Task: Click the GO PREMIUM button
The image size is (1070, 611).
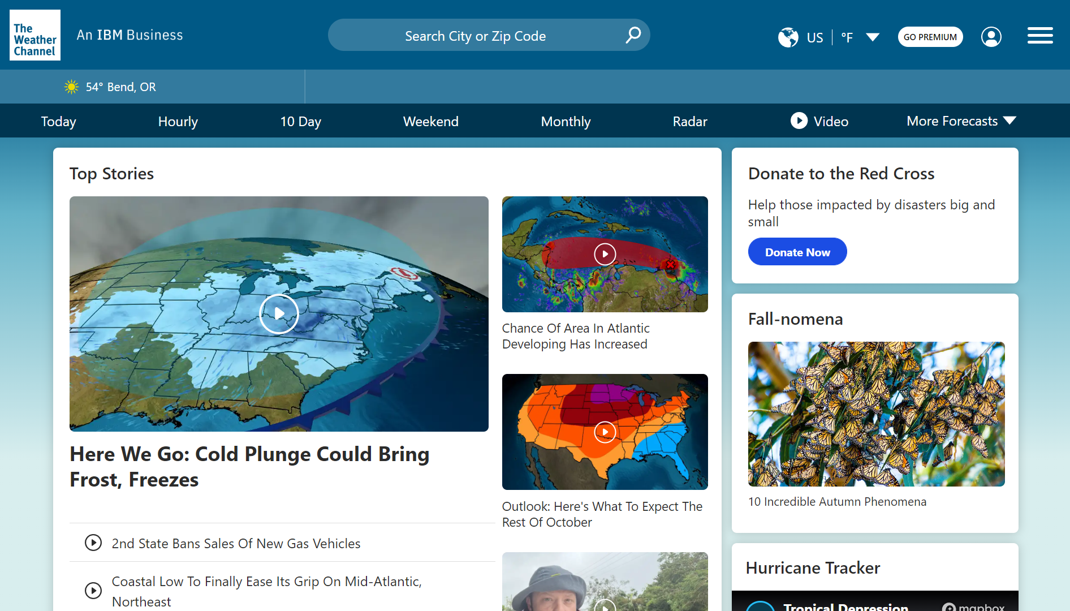Action: (930, 37)
